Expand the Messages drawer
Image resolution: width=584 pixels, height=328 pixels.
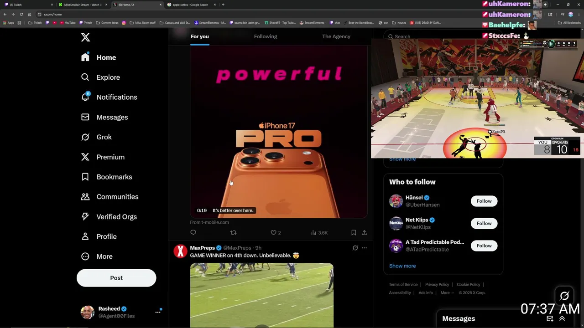coord(562,319)
